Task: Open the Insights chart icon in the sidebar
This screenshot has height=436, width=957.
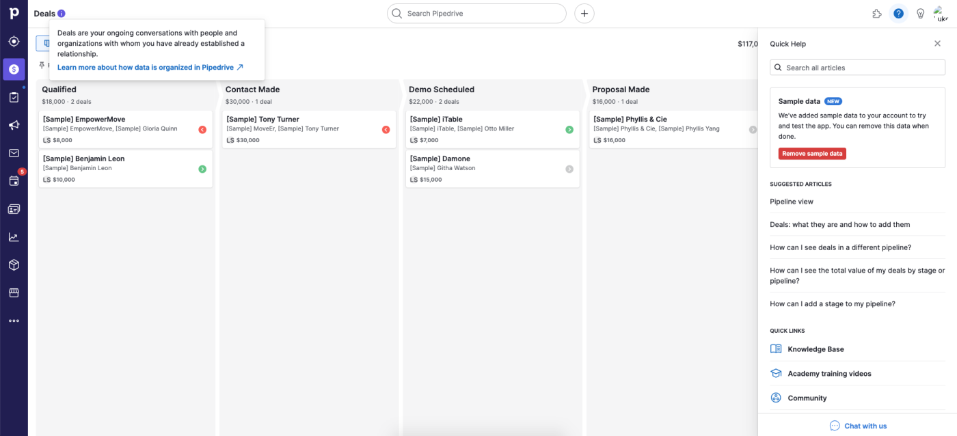Action: point(14,237)
